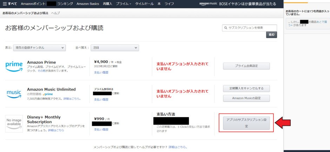The height and width of the screenshot is (152, 330).
Task: Click the Disney+ No image available thumbnail
Action: point(14,124)
